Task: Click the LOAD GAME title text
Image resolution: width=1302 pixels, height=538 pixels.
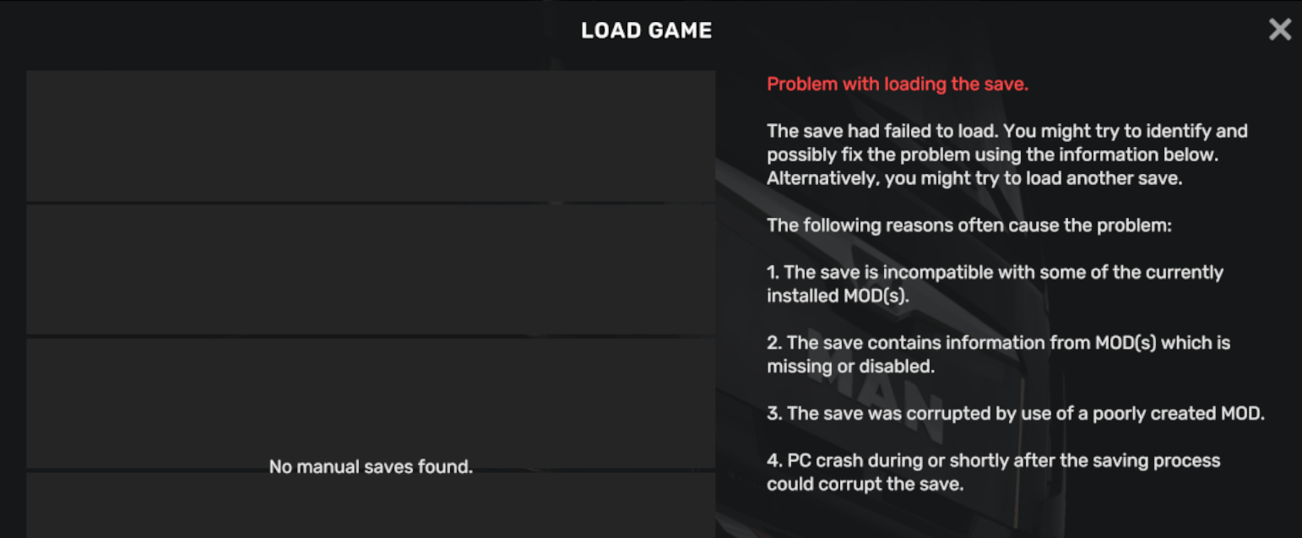Action: click(647, 31)
